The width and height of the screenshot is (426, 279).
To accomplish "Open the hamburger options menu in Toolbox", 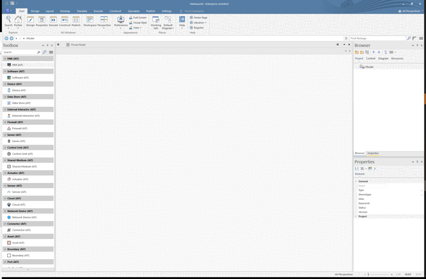I will 51,52.
